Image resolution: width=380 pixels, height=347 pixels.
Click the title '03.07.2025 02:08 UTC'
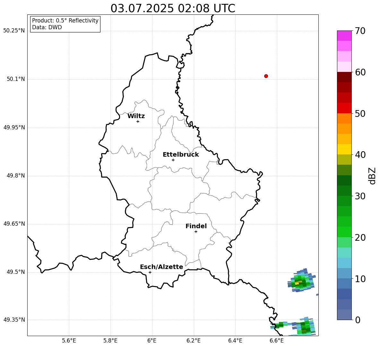pyautogui.click(x=173, y=8)
